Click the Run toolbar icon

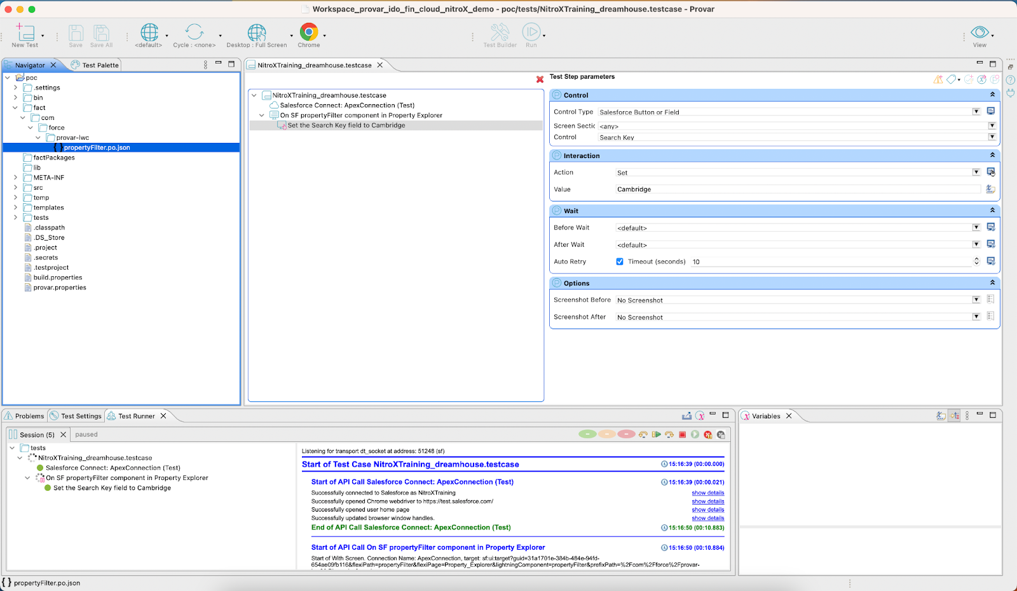tap(531, 32)
